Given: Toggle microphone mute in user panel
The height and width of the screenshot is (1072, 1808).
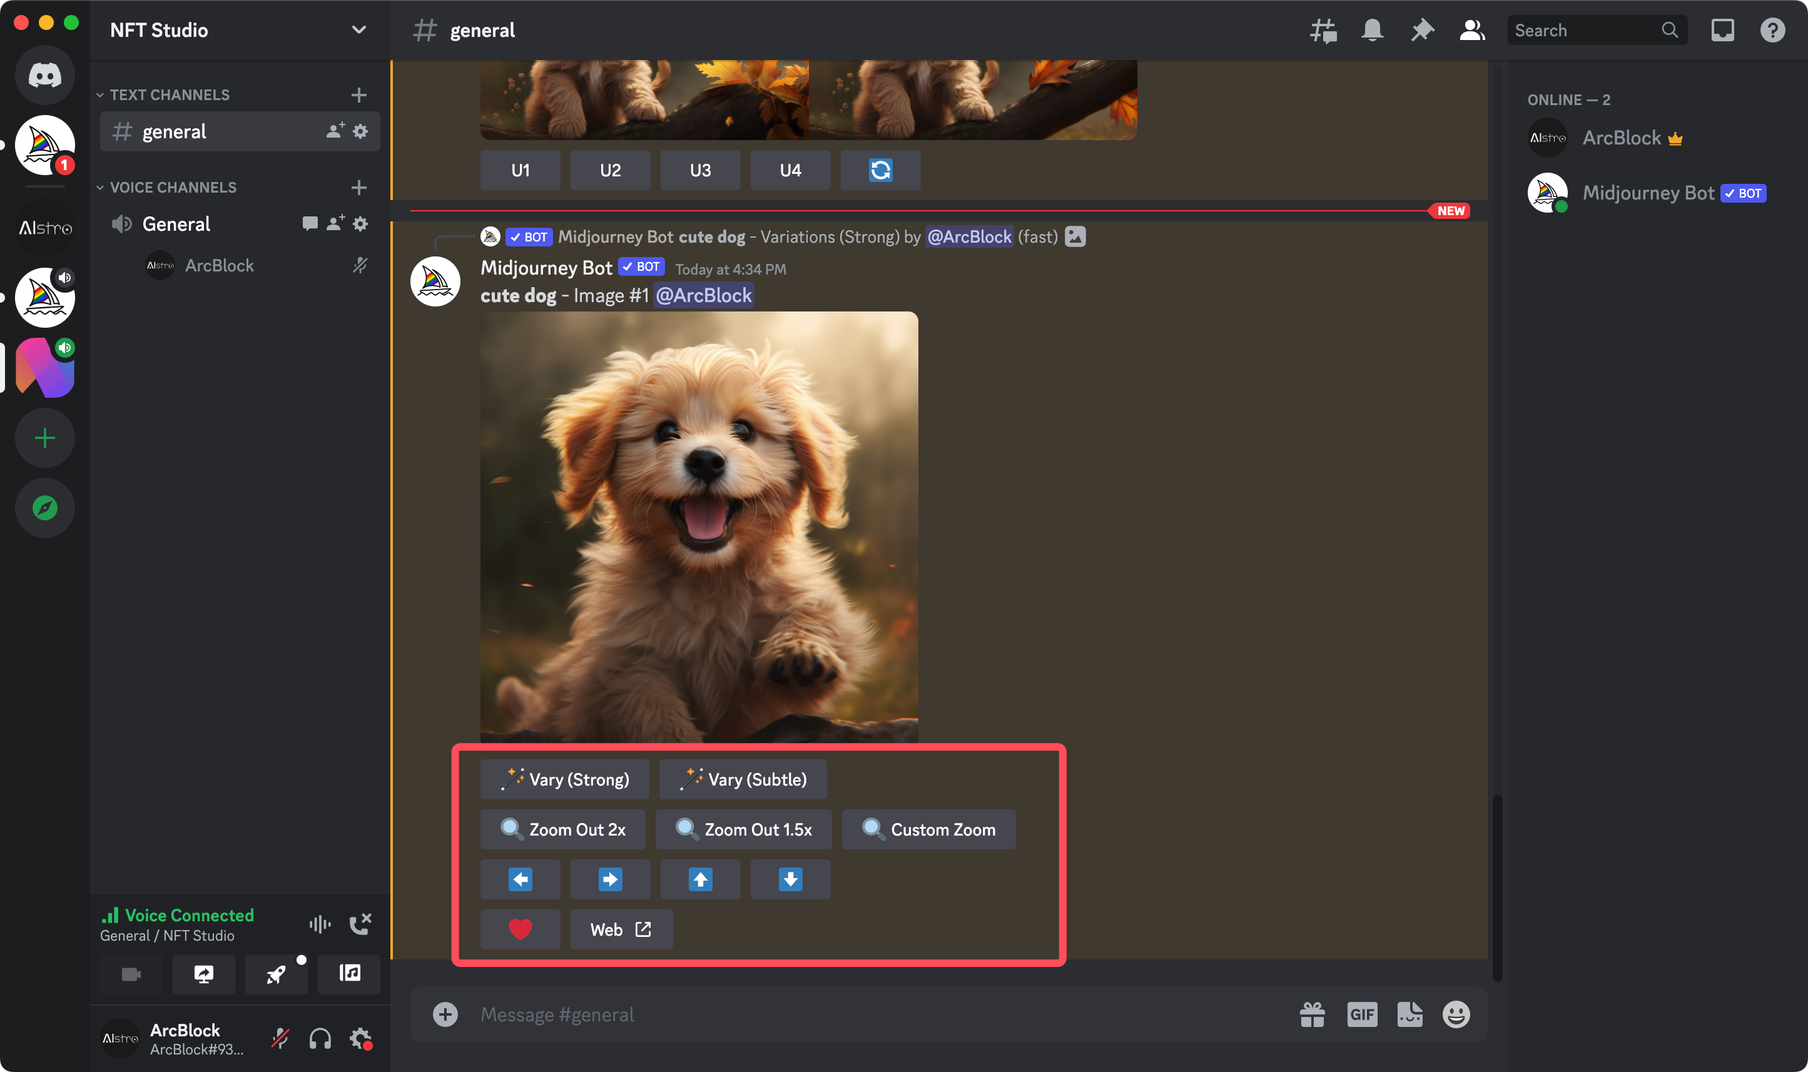Looking at the screenshot, I should coord(280,1039).
